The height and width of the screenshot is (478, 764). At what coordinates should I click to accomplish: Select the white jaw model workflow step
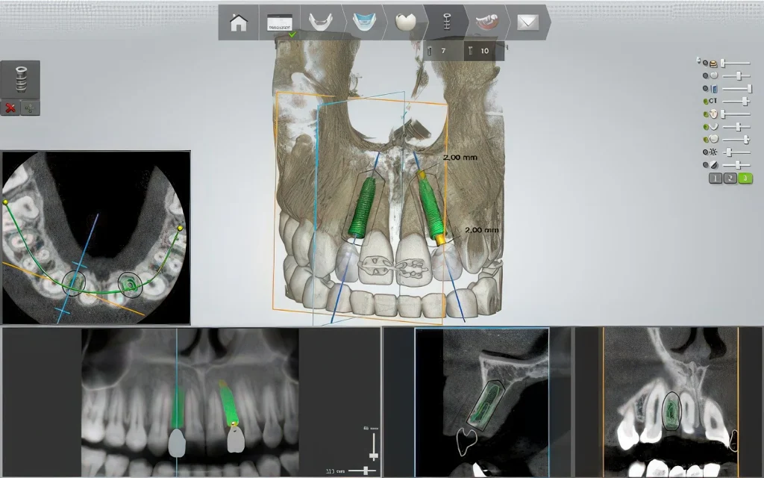321,22
